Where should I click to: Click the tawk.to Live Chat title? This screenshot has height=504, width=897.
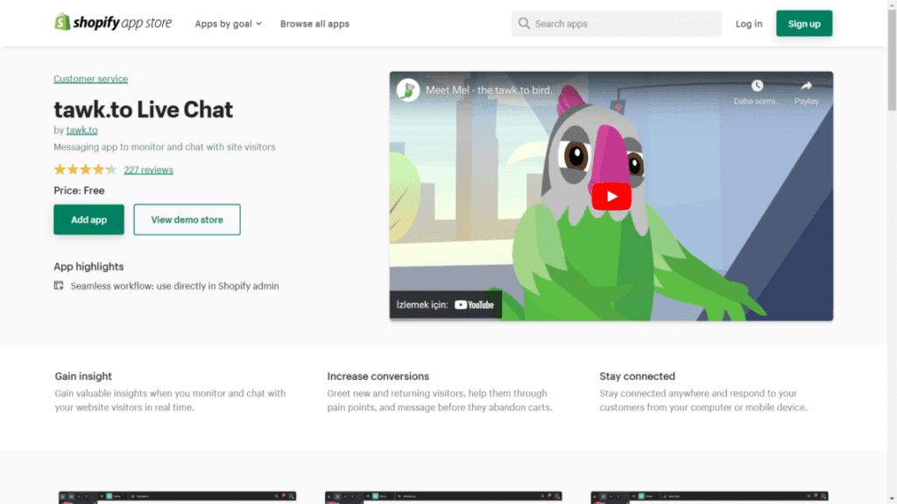click(x=143, y=109)
